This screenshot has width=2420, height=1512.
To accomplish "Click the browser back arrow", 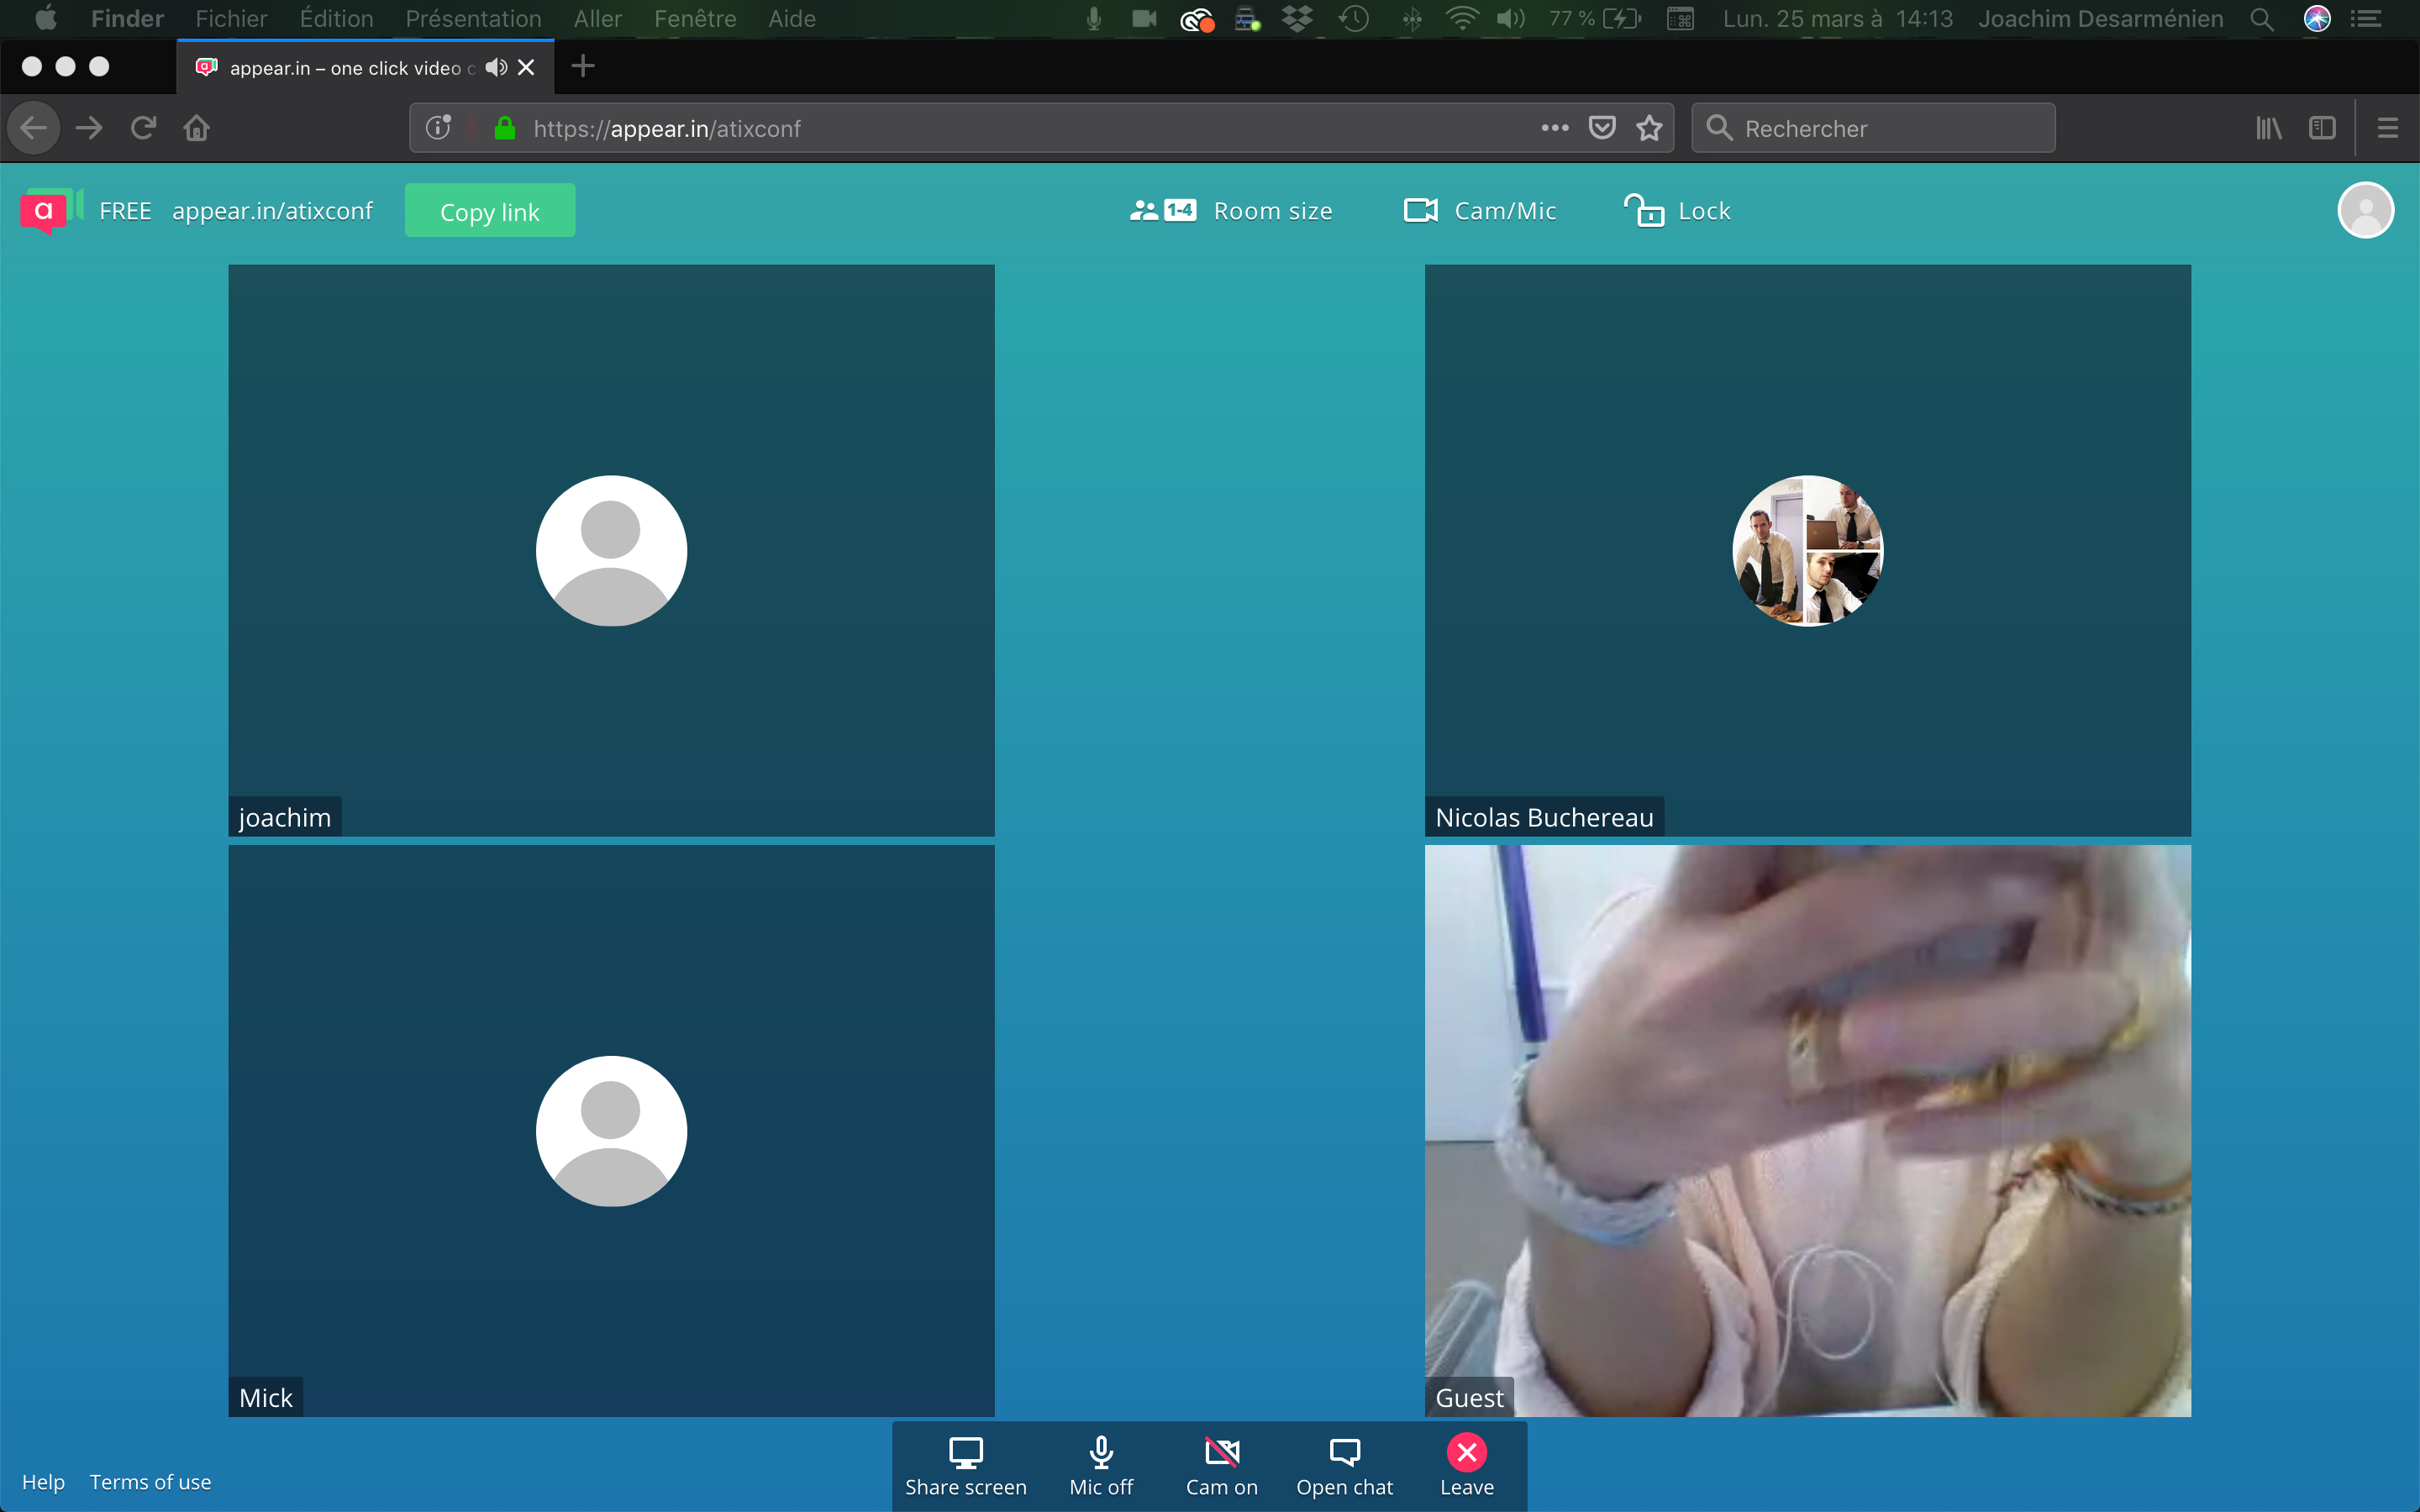I will coord(34,128).
